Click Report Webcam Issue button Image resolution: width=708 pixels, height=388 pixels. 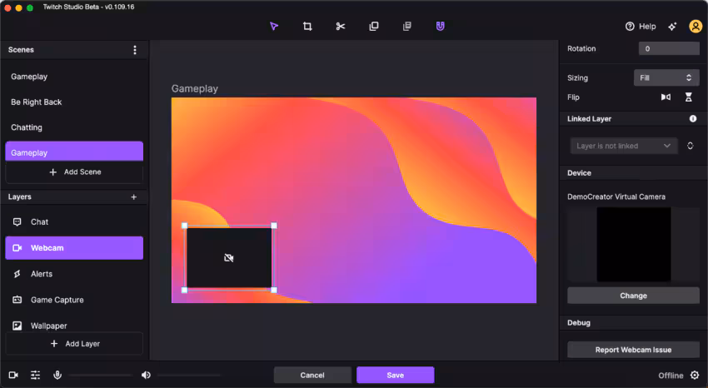pos(633,350)
